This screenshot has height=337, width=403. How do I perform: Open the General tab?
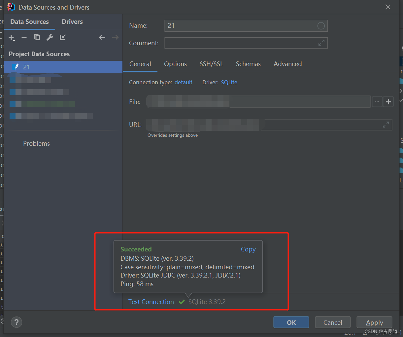click(x=140, y=64)
